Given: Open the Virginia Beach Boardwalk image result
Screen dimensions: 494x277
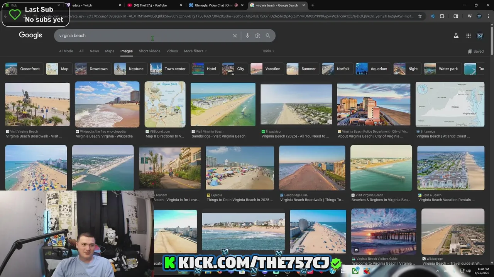Looking at the screenshot, I should [x=37, y=104].
